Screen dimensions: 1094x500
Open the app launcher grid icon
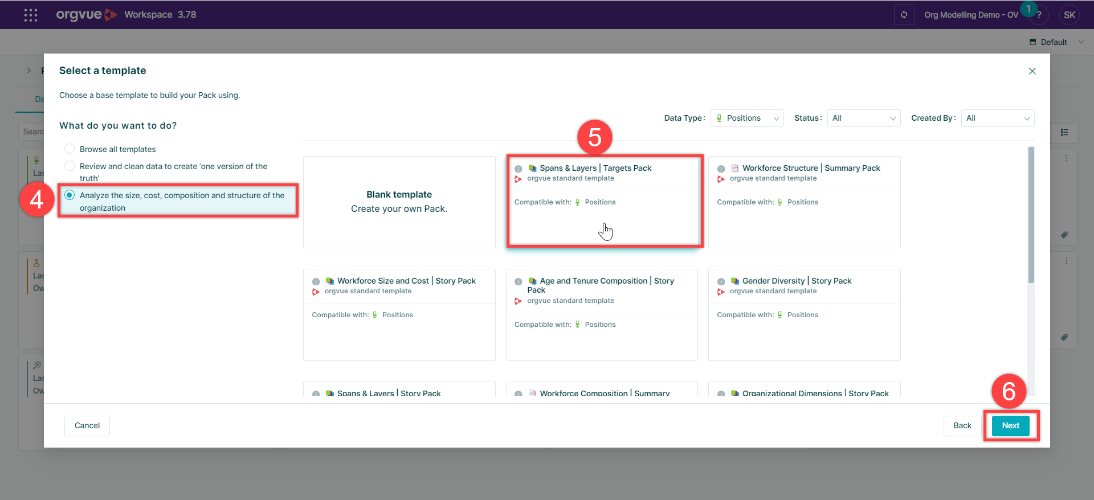pyautogui.click(x=31, y=15)
